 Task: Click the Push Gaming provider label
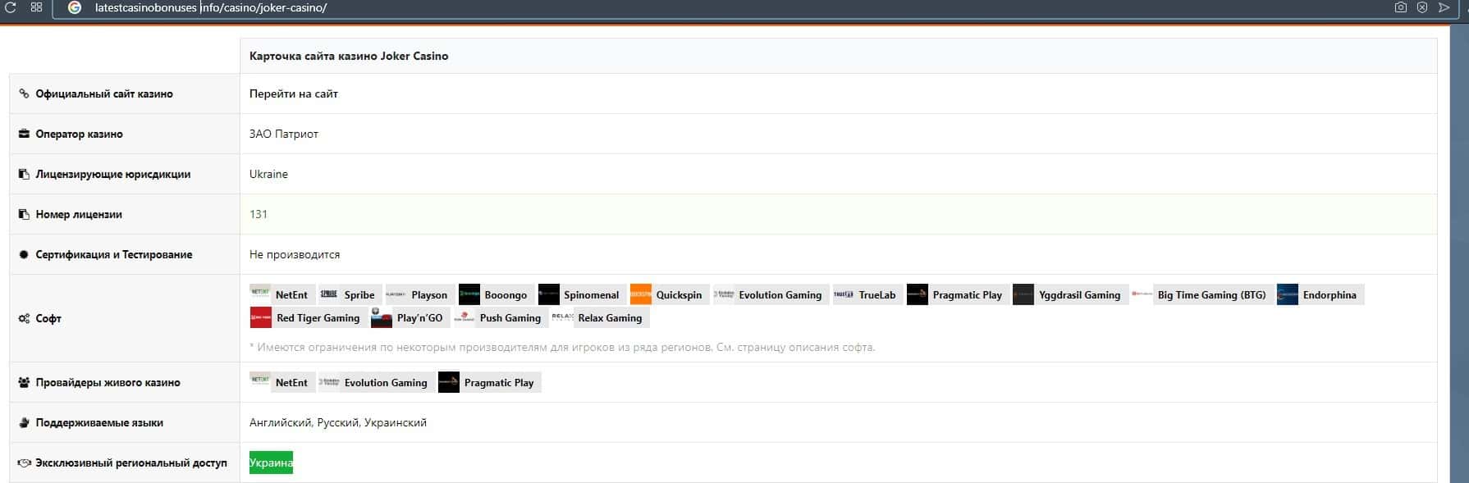click(x=510, y=318)
